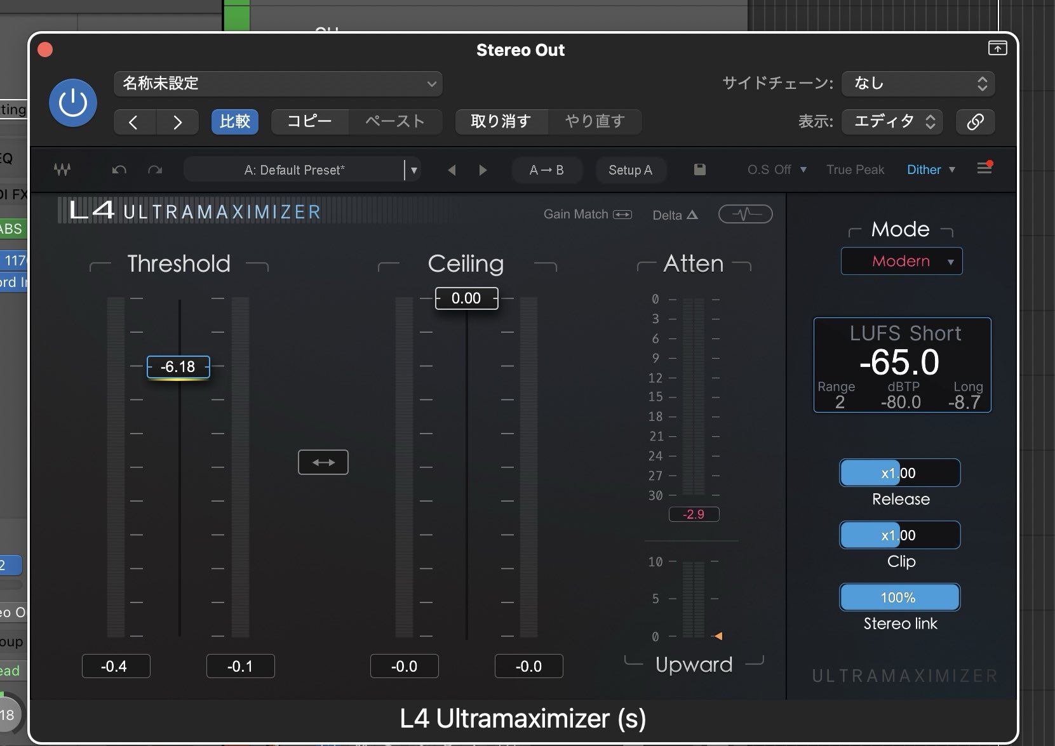Load the next Waves preset
This screenshot has width=1055, height=746.
tap(483, 170)
